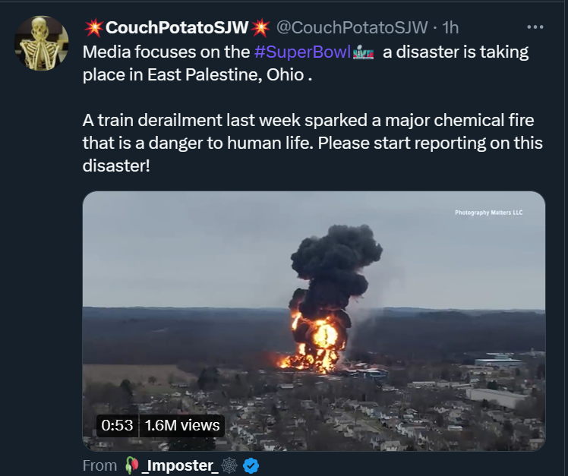This screenshot has height=476, width=568.
Task: Open the _Imposter_ source account link
Action: [181, 465]
